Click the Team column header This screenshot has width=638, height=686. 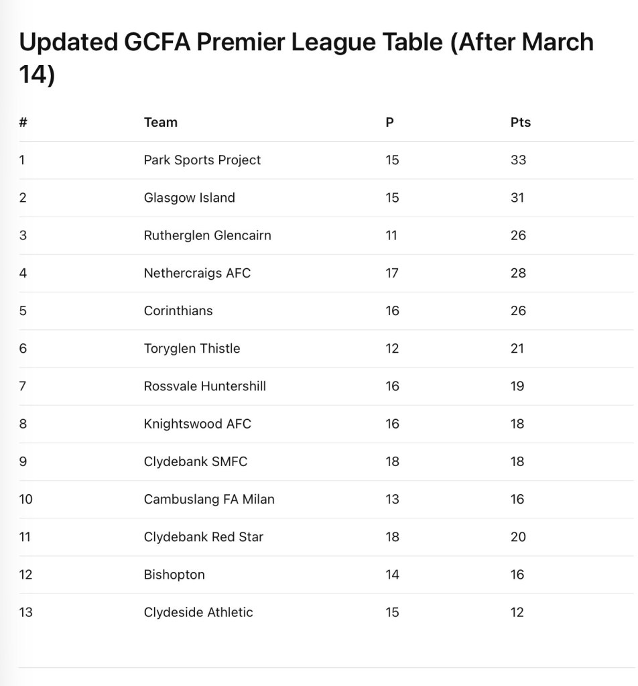[161, 122]
